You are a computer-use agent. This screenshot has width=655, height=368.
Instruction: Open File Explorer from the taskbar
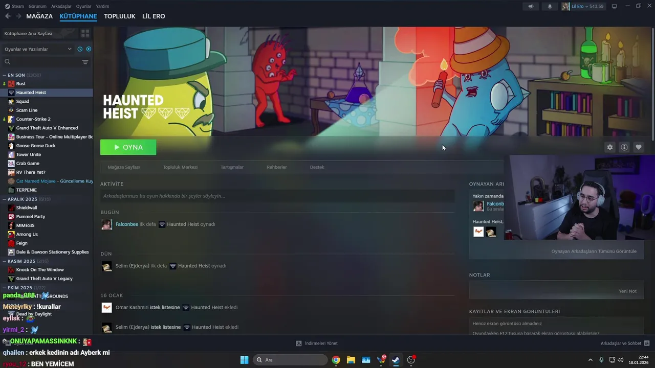coord(351,360)
